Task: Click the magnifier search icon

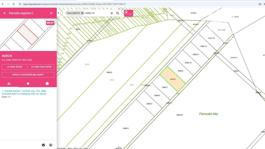Action: [x=118, y=13]
